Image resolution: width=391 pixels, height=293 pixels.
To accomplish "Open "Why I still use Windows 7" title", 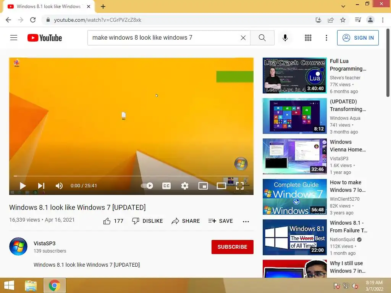I will tap(347, 267).
